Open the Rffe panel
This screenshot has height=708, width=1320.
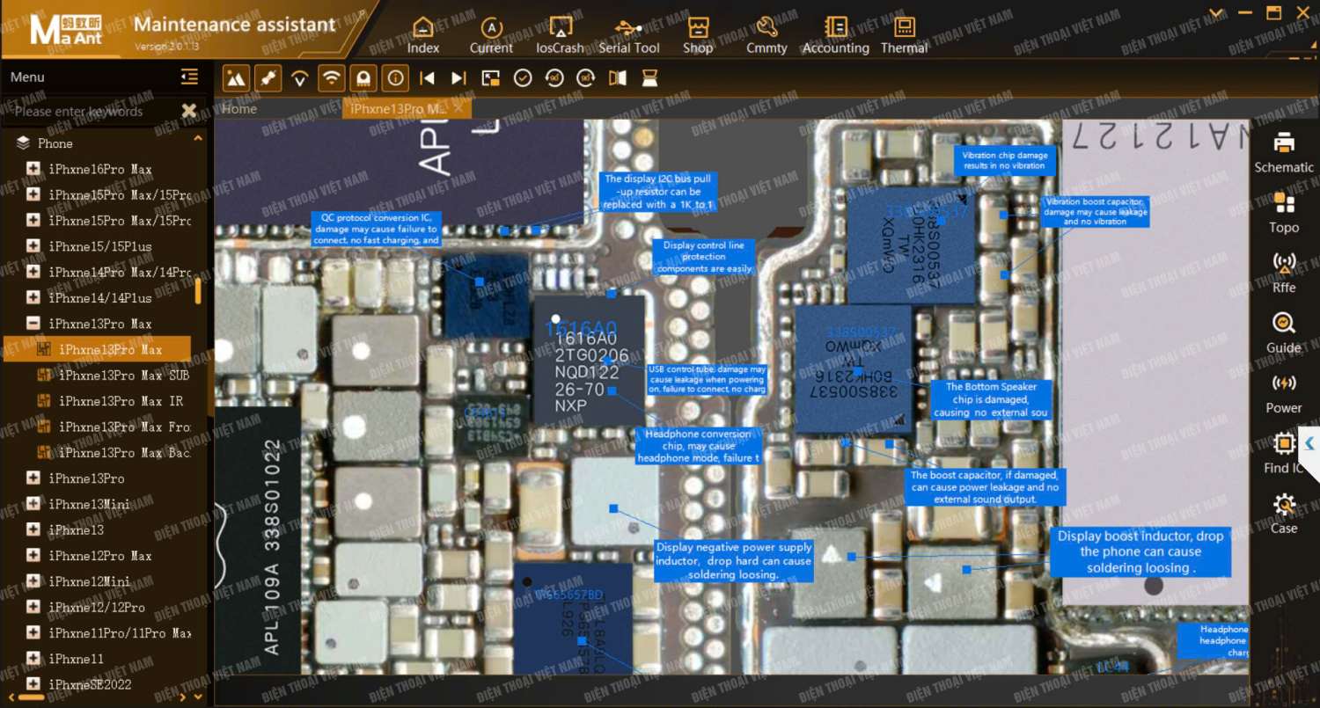pos(1284,273)
